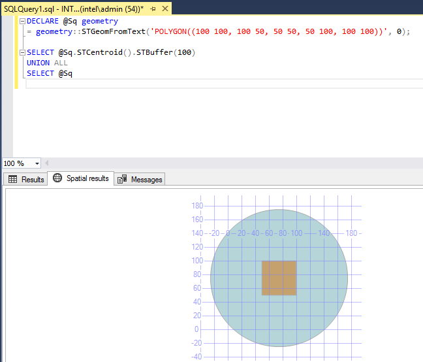
Task: Collapse the DECLARE statement block
Action: 23,21
